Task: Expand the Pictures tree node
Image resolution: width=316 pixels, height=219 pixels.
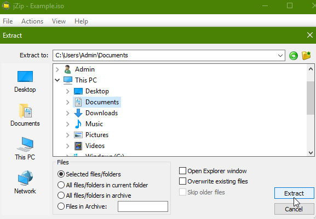Action: click(68, 135)
